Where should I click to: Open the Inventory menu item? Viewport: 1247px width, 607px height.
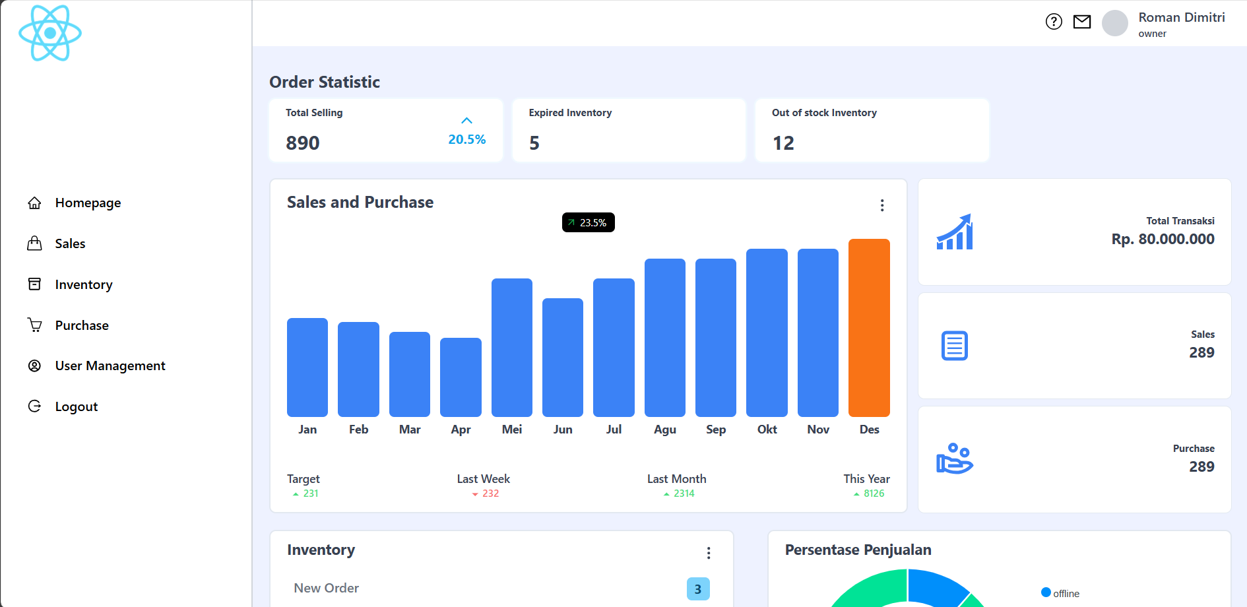click(84, 284)
